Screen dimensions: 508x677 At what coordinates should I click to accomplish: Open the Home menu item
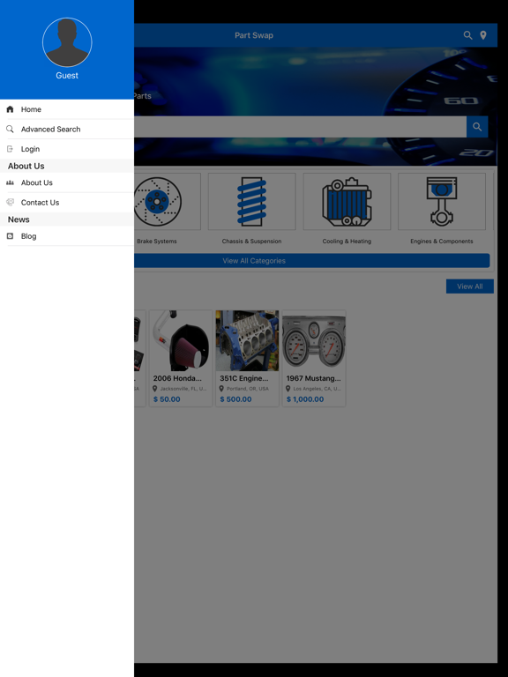[x=67, y=109]
